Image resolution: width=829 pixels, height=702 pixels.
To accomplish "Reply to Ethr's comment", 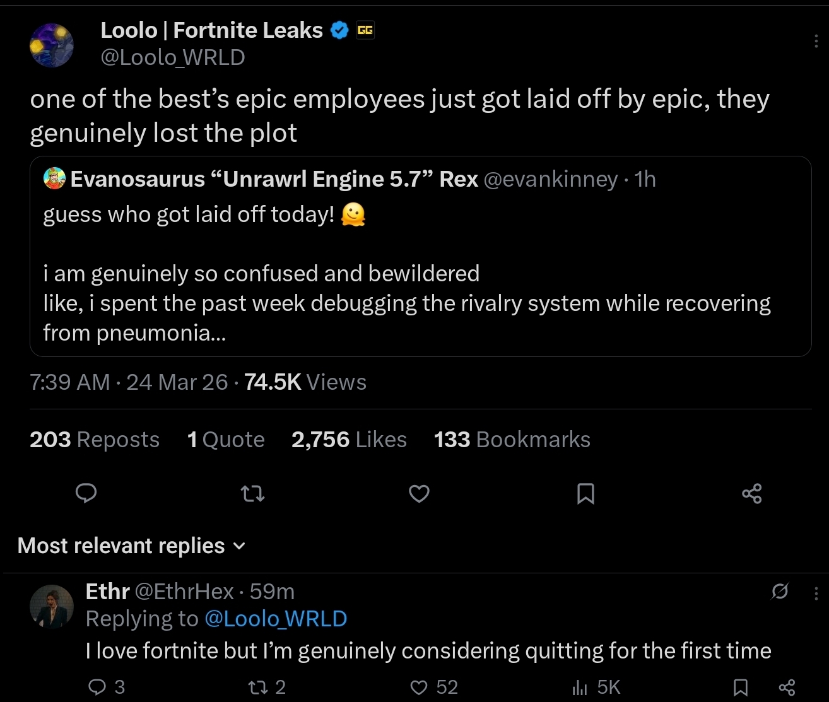I will pyautogui.click(x=97, y=687).
